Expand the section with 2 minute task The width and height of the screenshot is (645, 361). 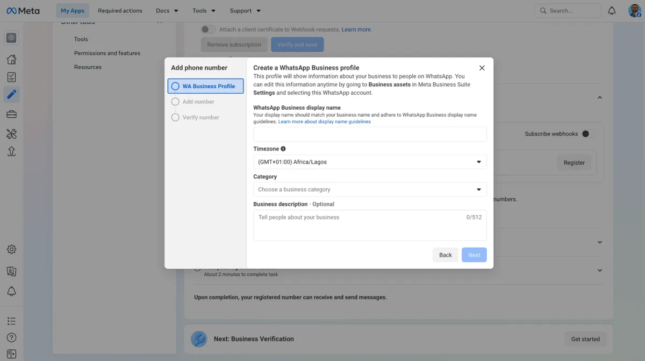coord(600,270)
